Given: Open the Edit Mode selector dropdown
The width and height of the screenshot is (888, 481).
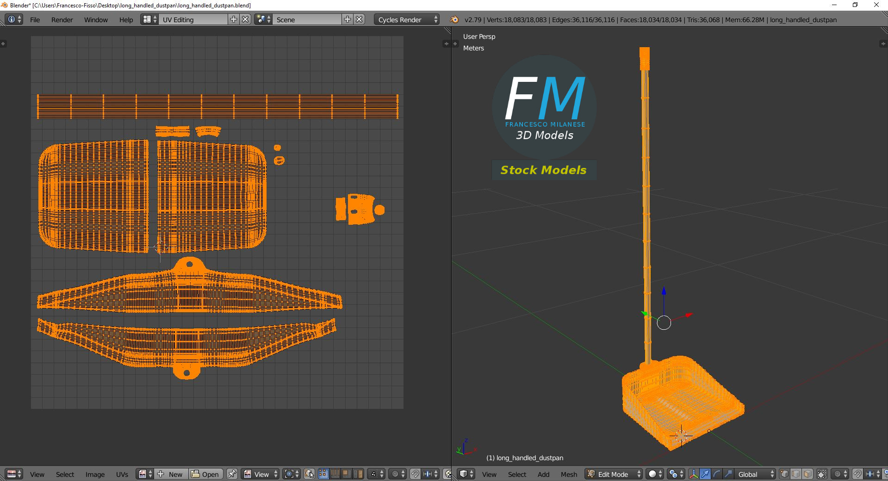Looking at the screenshot, I should pyautogui.click(x=614, y=474).
